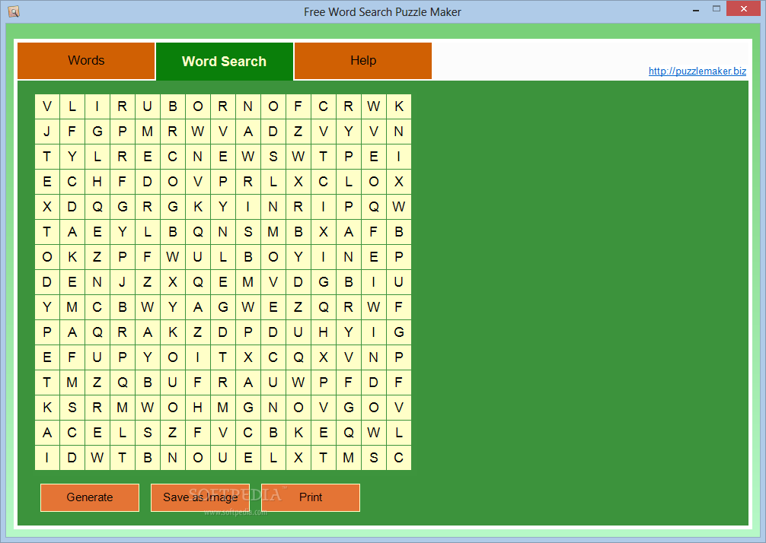This screenshot has width=766, height=543.
Task: Click the letter U in the word ULBOY row
Action: [x=198, y=257]
